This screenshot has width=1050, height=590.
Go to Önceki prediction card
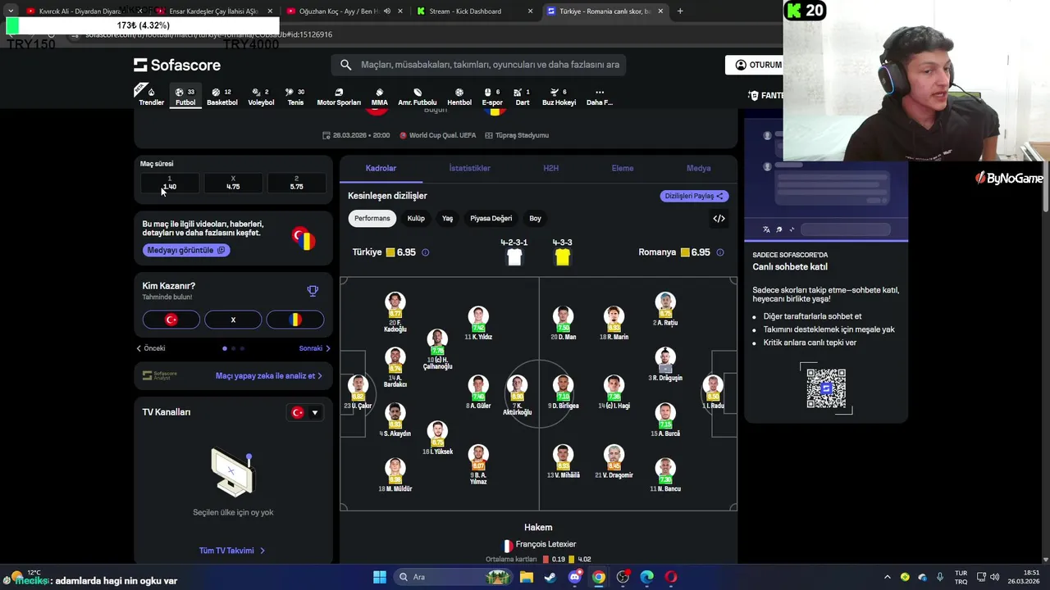(x=151, y=348)
